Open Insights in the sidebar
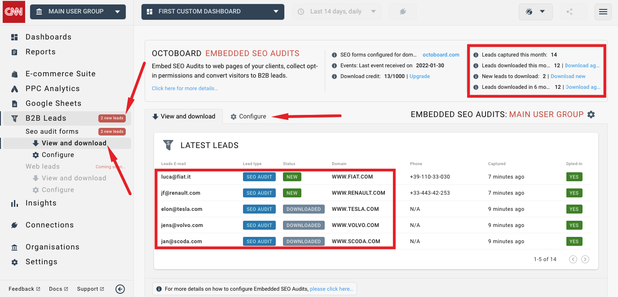 [41, 203]
